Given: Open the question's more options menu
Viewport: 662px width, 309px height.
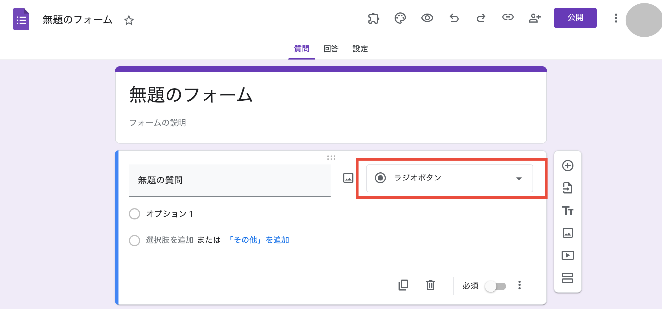Looking at the screenshot, I should click(519, 285).
